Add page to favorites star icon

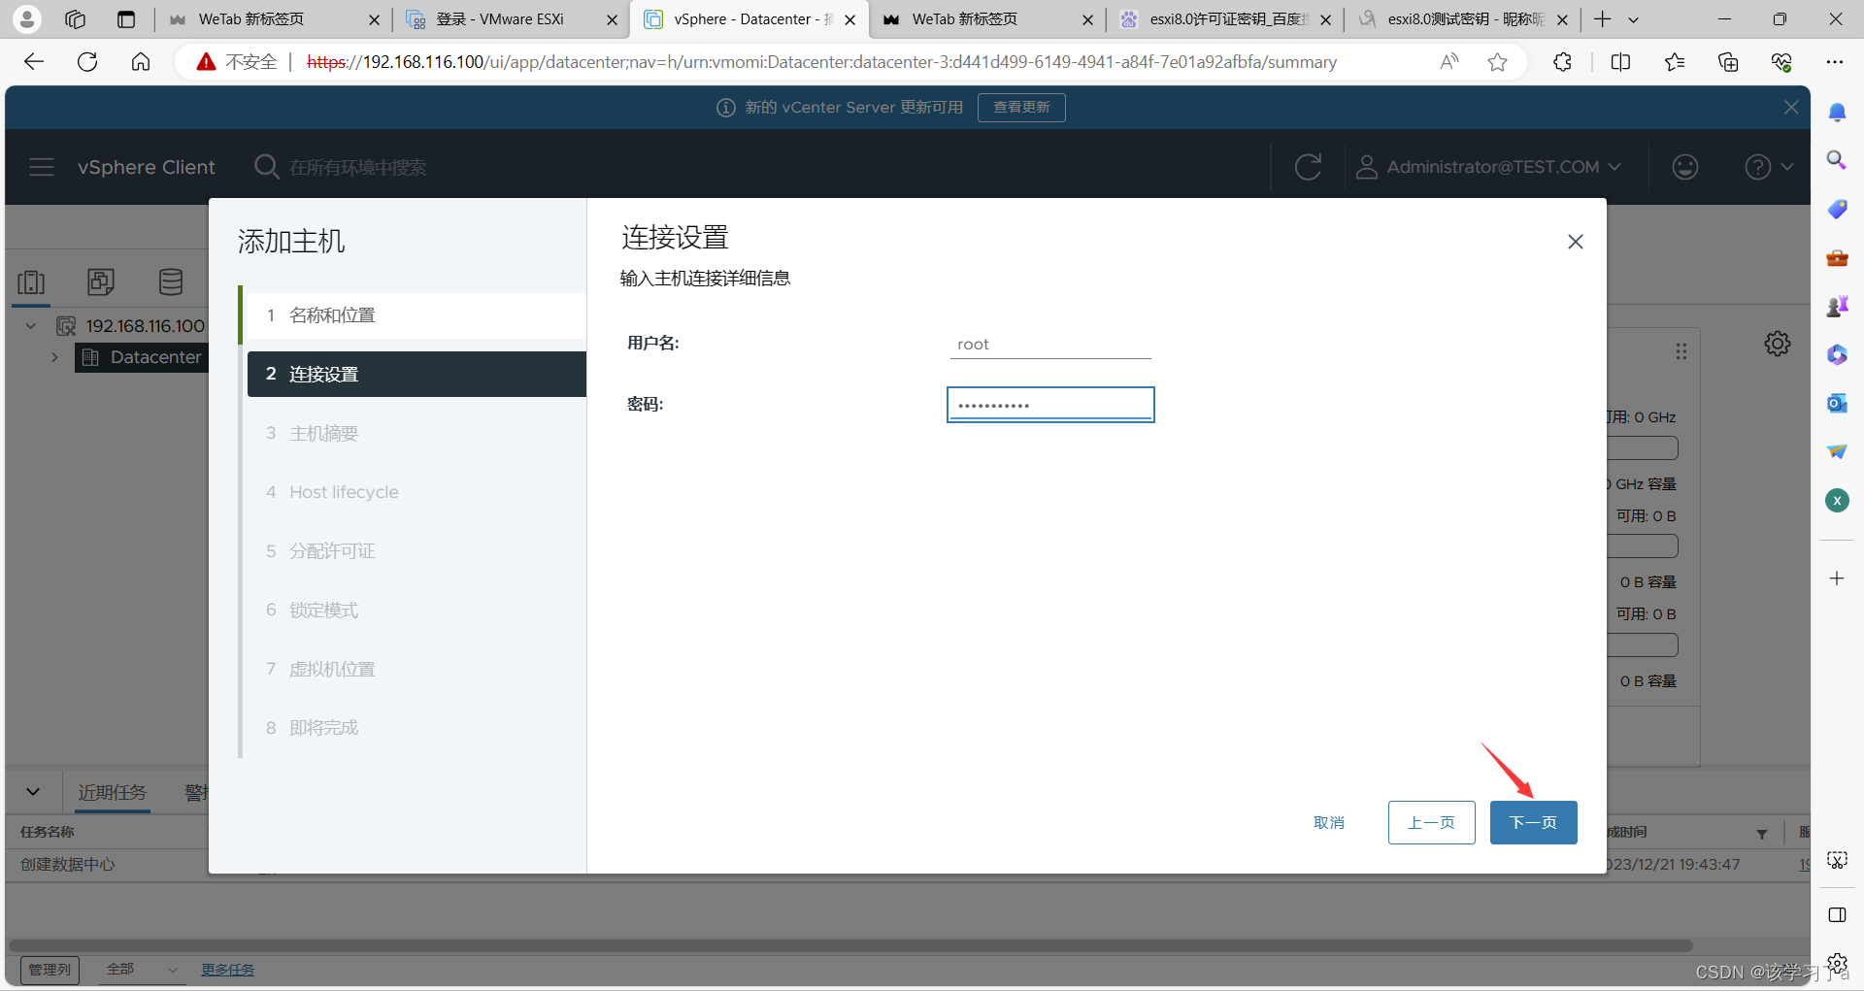coord(1497,62)
